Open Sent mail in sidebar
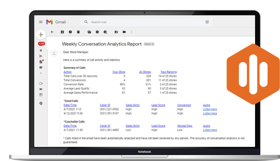280x161 pixels. tap(41, 56)
